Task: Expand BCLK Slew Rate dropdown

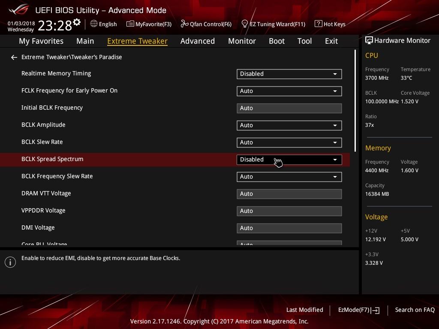Action: pyautogui.click(x=289, y=142)
